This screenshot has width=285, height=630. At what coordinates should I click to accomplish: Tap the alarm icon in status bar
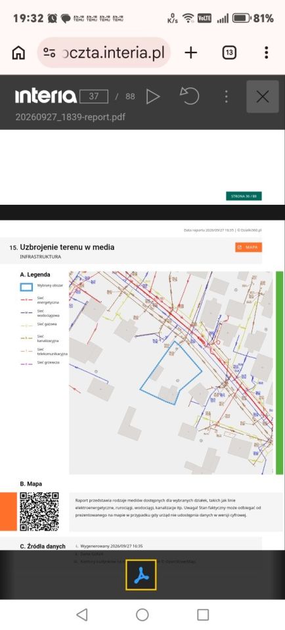[x=53, y=18]
